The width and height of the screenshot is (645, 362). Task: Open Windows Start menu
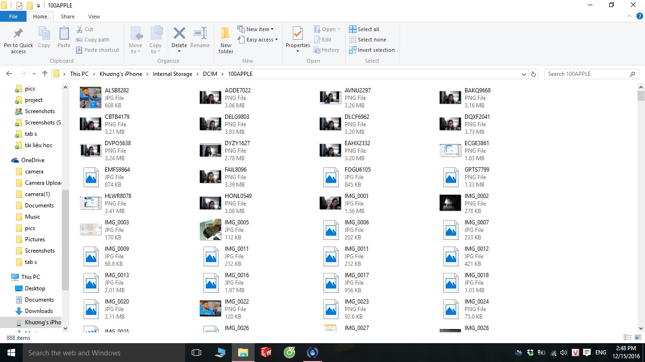click(x=11, y=353)
